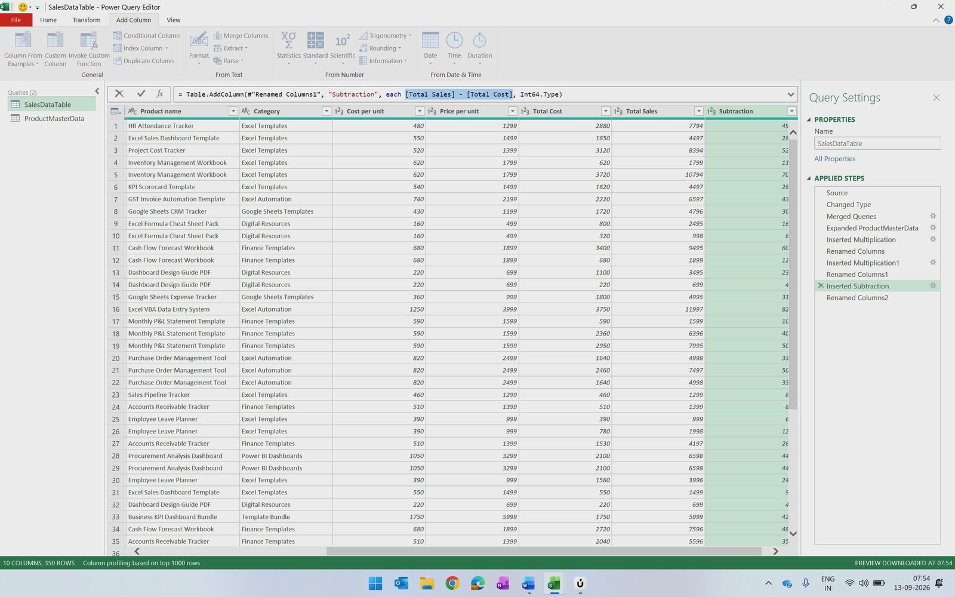Click the vertical scrollbar down arrow
Viewport: 955px width, 597px height.
pos(793,534)
